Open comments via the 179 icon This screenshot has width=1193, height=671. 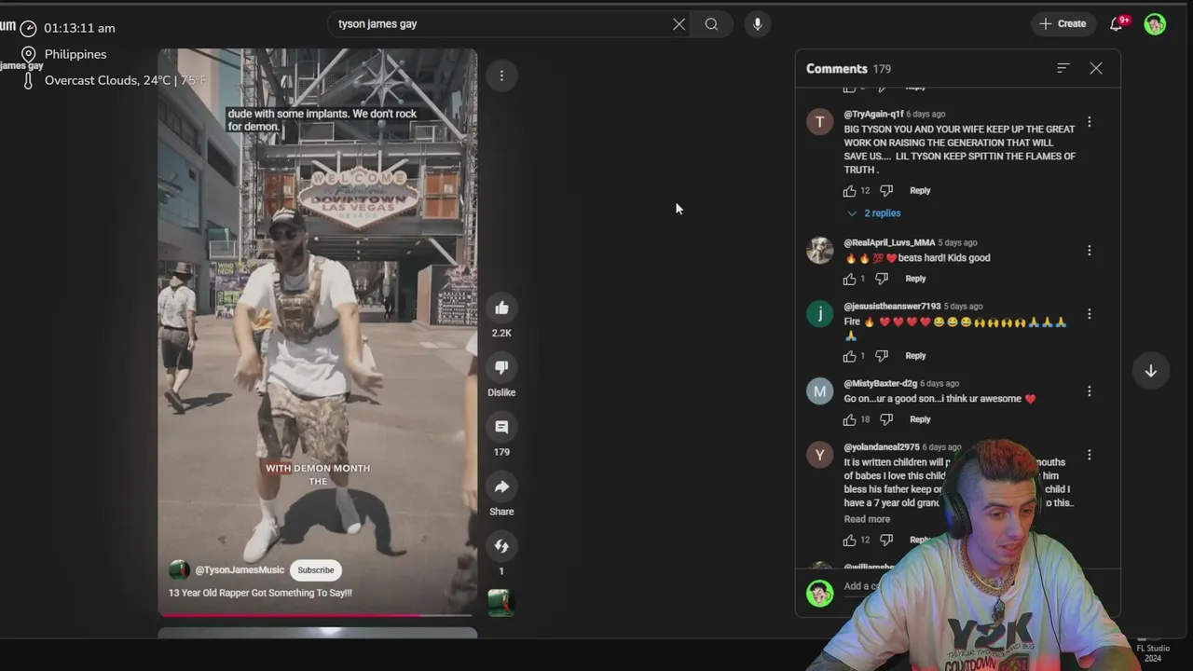(501, 428)
